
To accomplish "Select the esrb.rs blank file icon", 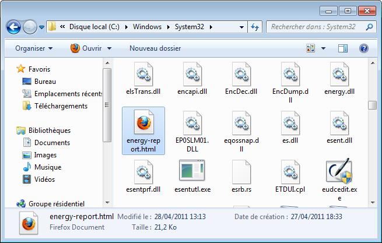I will tap(241, 172).
